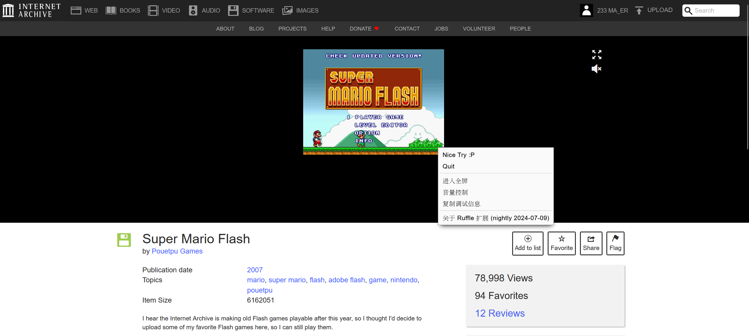
Task: Open the Video filmstrip icon
Action: pos(153,11)
